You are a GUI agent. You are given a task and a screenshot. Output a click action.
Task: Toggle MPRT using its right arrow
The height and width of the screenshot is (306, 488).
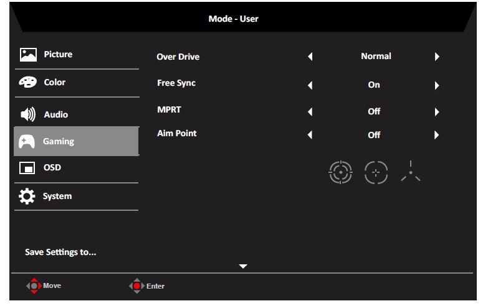(437, 112)
